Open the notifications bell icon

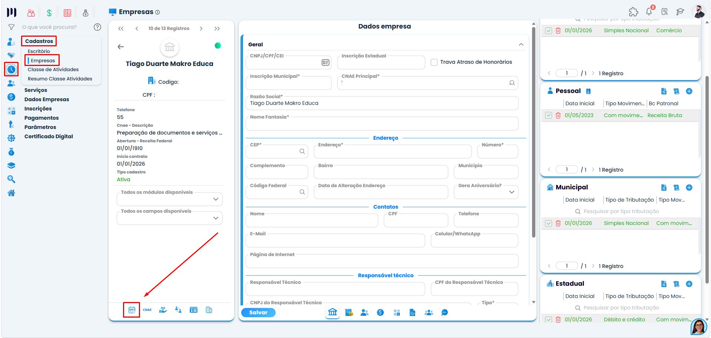pos(649,11)
